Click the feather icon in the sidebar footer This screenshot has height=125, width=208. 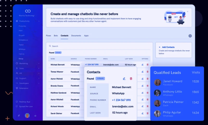19,116
